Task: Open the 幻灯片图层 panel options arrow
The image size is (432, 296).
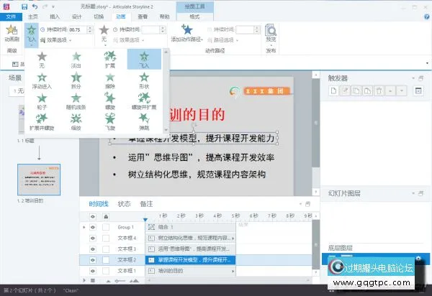Action: (413, 193)
